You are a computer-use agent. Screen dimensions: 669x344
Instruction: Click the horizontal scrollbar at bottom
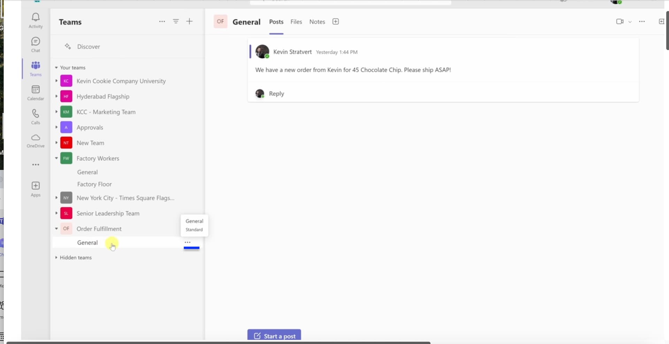coord(218,343)
